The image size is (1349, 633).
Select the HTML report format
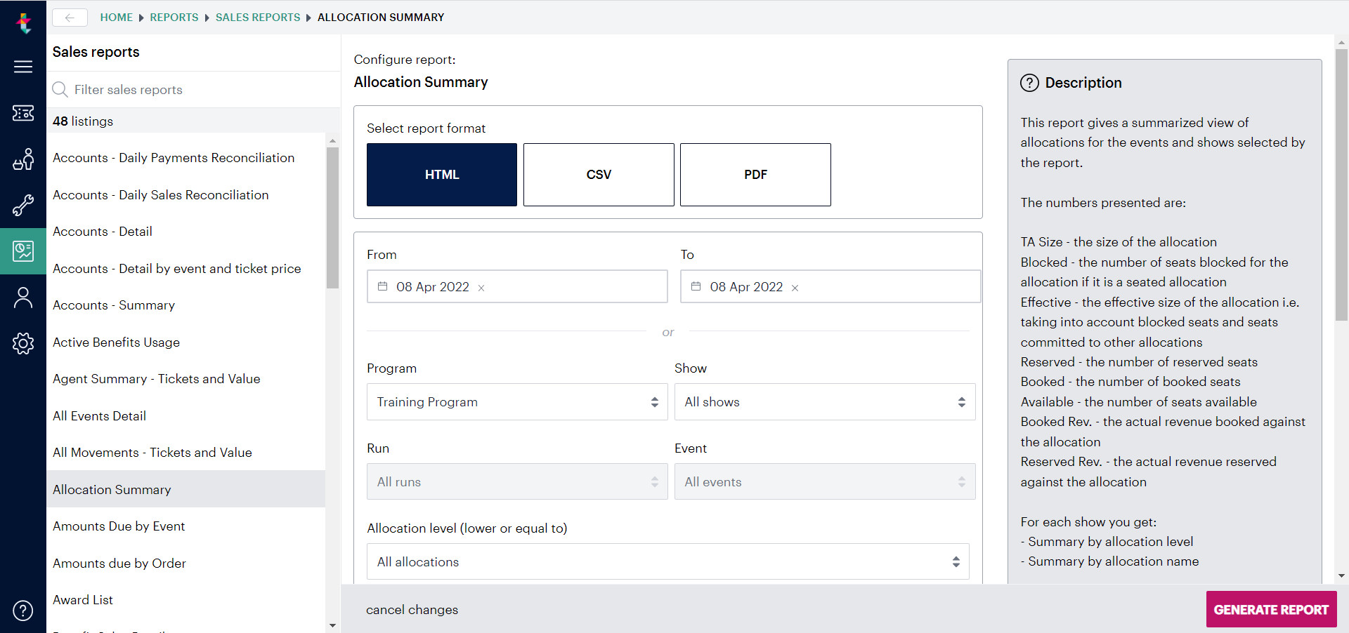441,175
